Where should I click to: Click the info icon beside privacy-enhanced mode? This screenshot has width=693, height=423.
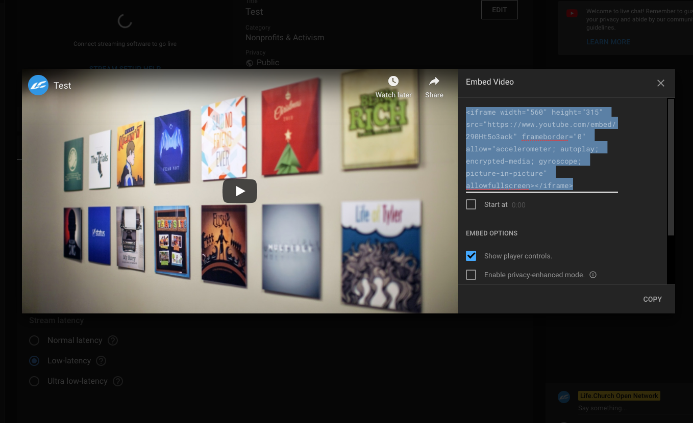click(593, 275)
